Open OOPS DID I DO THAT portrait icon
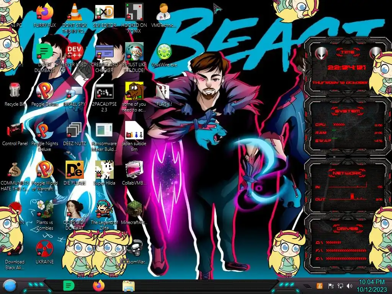Screen dimensions: 392x294 (75, 209)
